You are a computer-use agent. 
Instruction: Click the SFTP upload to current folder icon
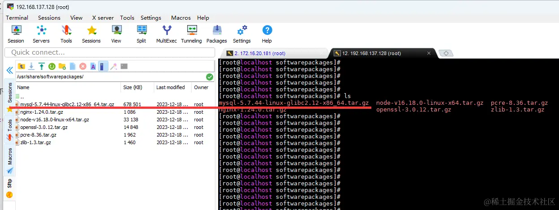click(42, 66)
